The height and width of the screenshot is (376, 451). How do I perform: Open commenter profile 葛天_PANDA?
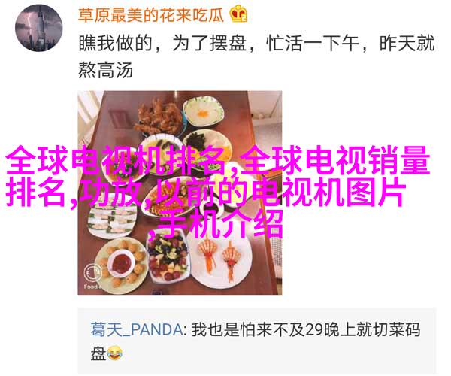click(137, 329)
